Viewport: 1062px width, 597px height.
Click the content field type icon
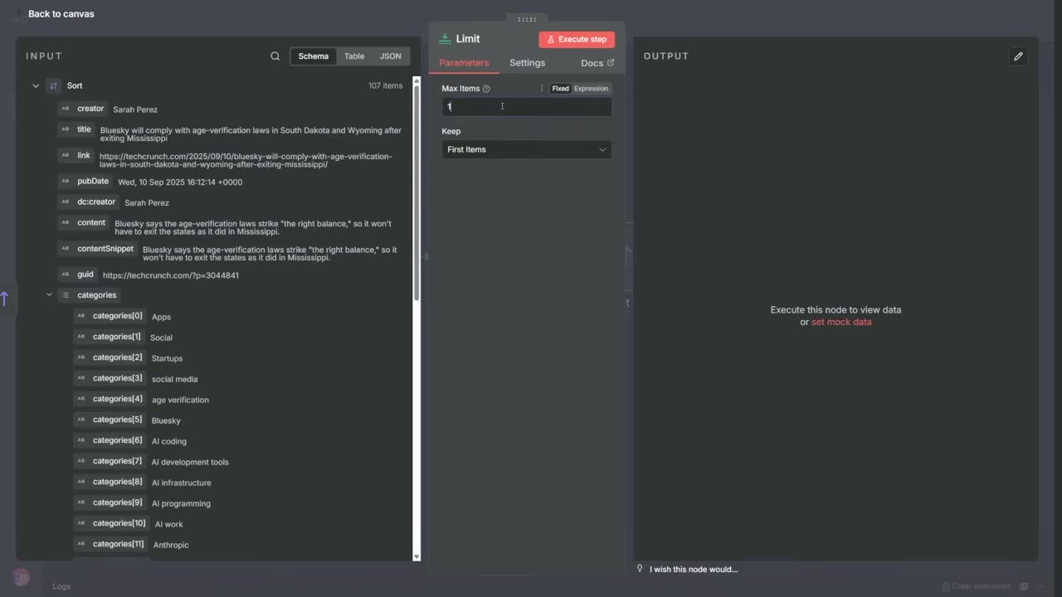pyautogui.click(x=66, y=223)
